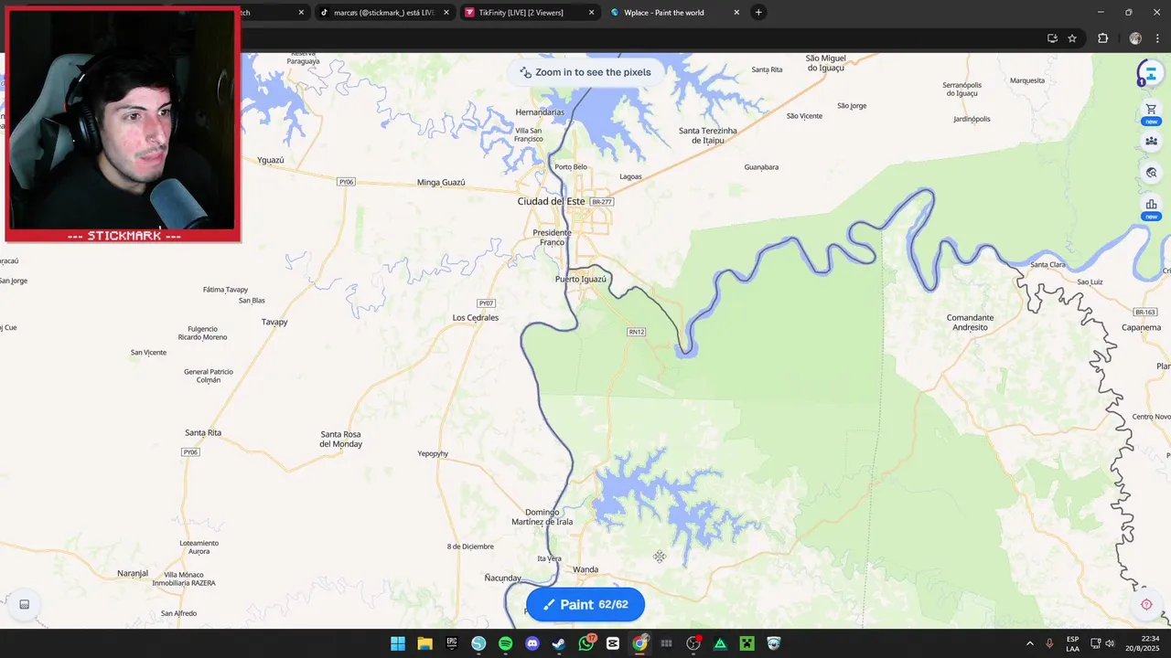The image size is (1171, 658).
Task: Click the Paint 62/62 button
Action: coord(585,604)
